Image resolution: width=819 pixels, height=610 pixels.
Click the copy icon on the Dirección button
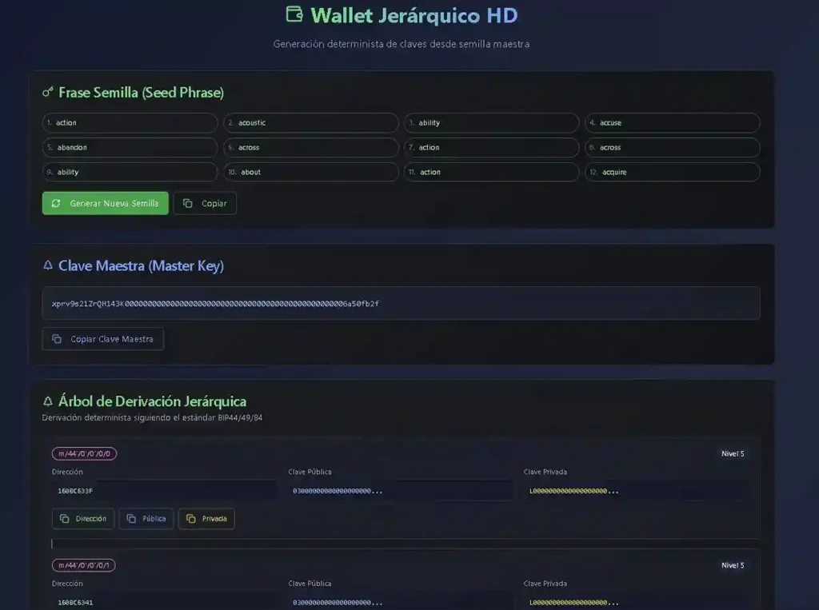click(62, 519)
